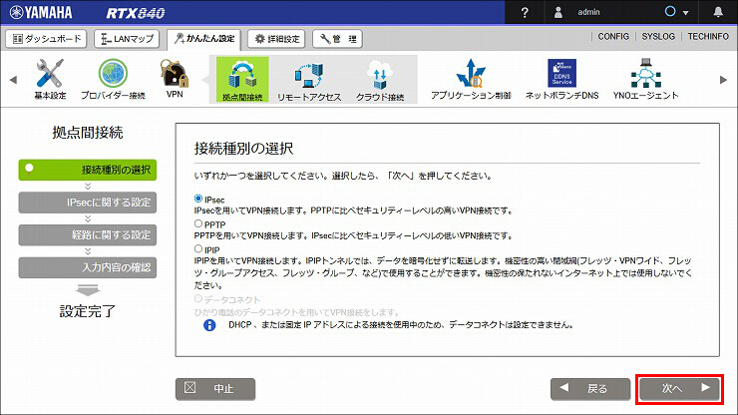Open the 基本設定 wrench icon
The height and width of the screenshot is (415, 738).
tap(50, 78)
